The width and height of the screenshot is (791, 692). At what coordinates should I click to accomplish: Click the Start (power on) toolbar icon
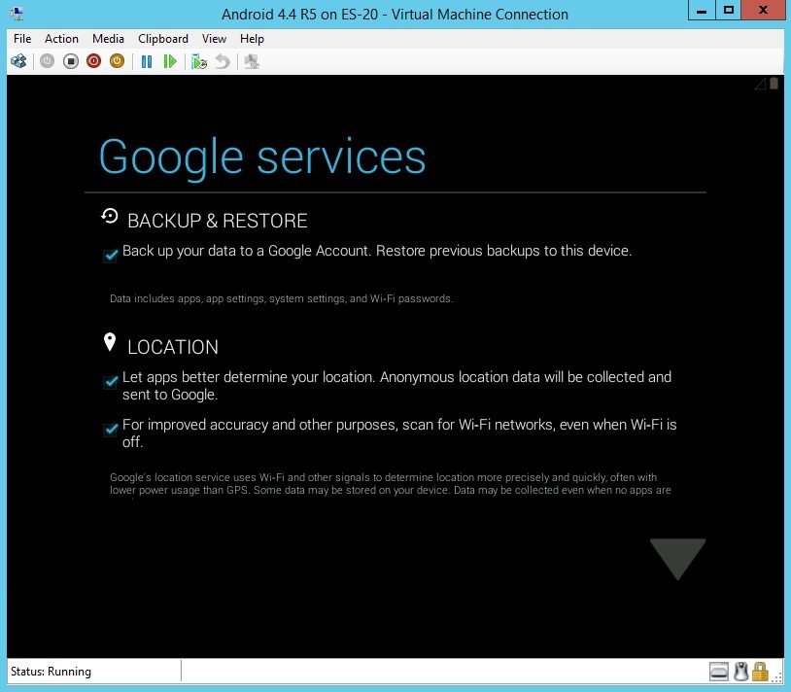tap(47, 61)
